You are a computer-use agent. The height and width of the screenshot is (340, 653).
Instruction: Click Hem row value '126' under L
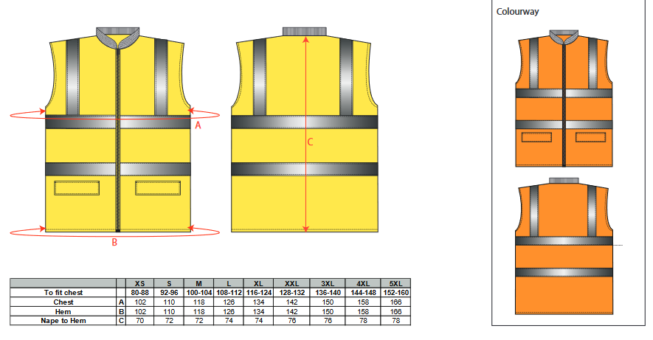(229, 312)
